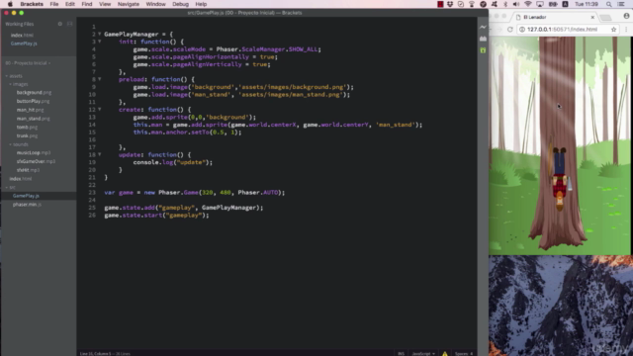Collapse the assets folder

pos(7,76)
